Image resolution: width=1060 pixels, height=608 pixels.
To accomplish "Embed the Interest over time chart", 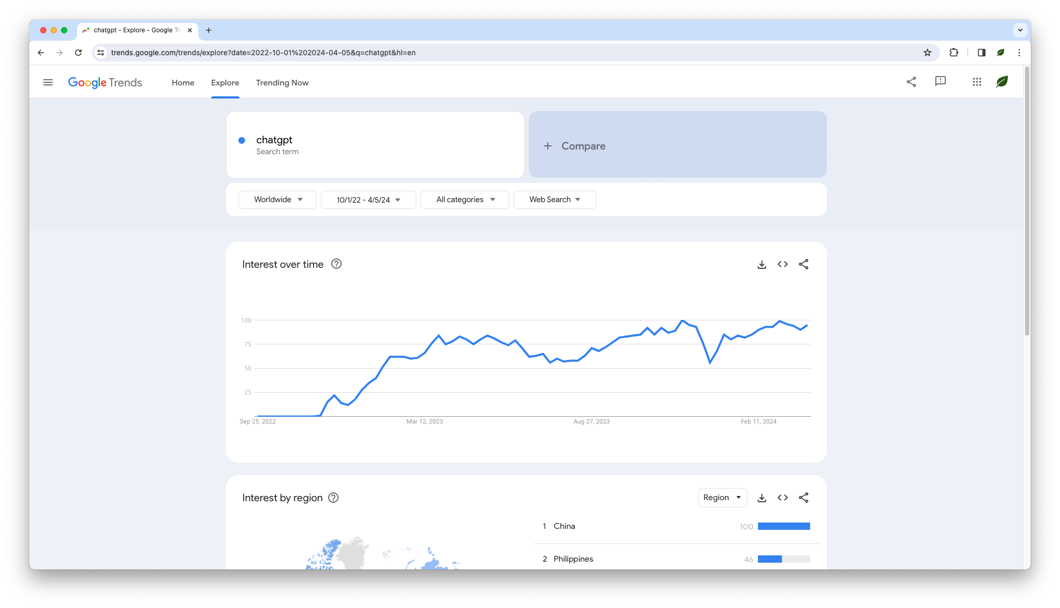I will [782, 264].
